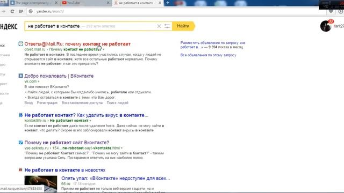Open news 'Опять упал: «ВКонтакте» недоступен'
The width and height of the screenshot is (344, 193).
pyautogui.click(x=116, y=179)
